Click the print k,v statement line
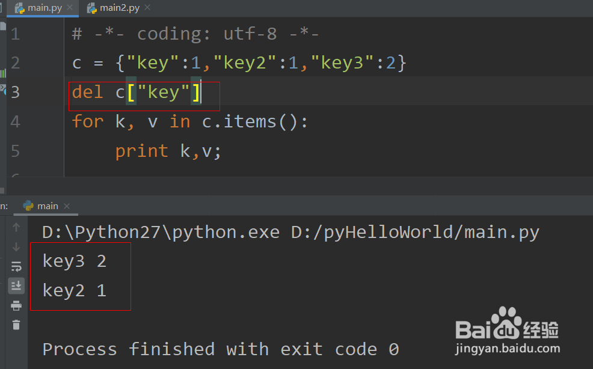Screen dimensions: 593x369 point(168,151)
